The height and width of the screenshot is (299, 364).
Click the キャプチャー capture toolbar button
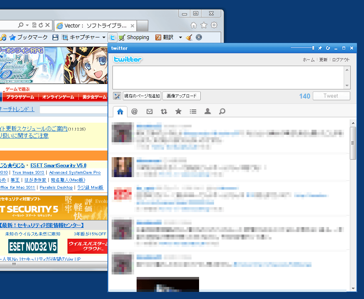[x=81, y=37]
